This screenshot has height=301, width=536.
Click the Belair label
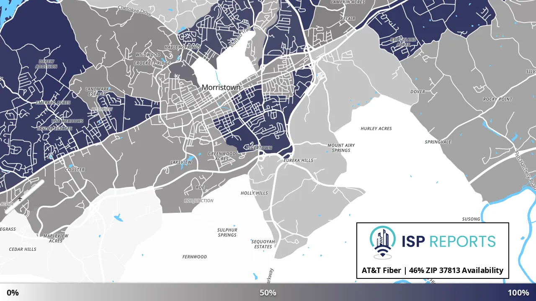pos(348,19)
